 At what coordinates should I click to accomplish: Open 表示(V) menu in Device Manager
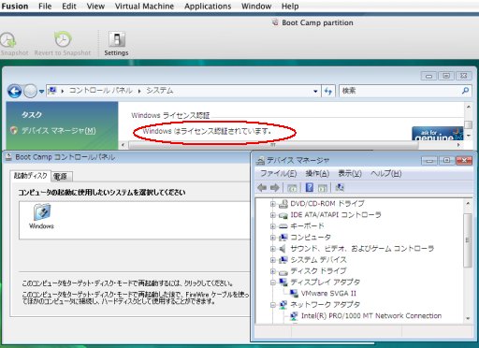click(x=350, y=173)
